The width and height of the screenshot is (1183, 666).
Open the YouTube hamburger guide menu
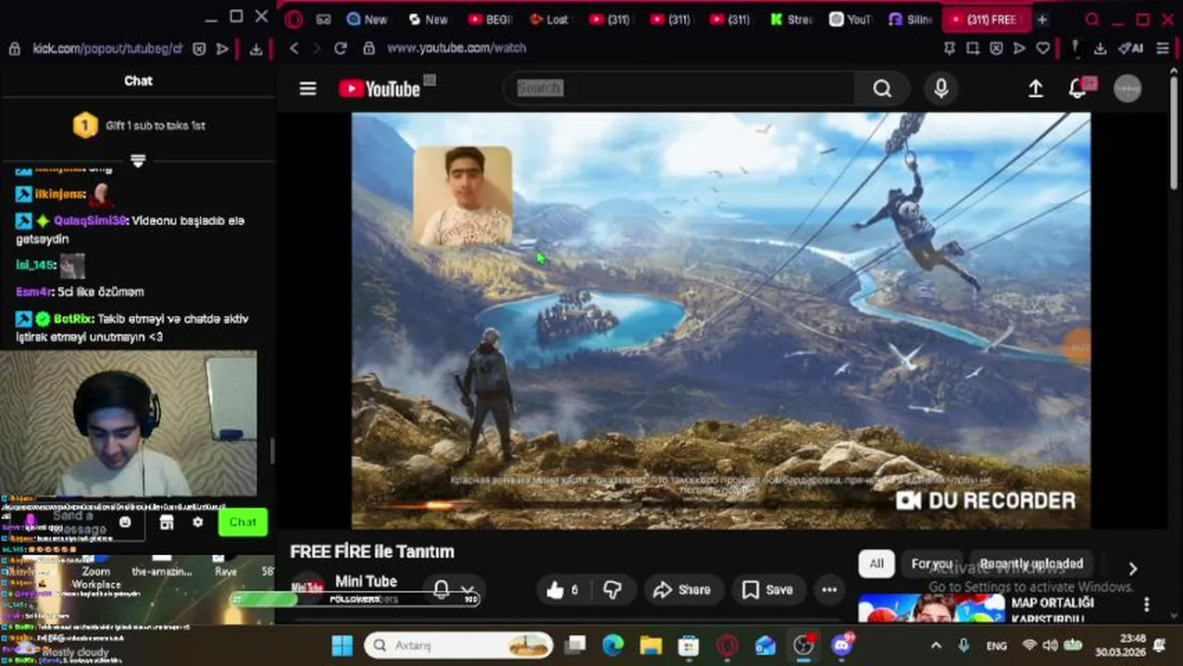[307, 88]
